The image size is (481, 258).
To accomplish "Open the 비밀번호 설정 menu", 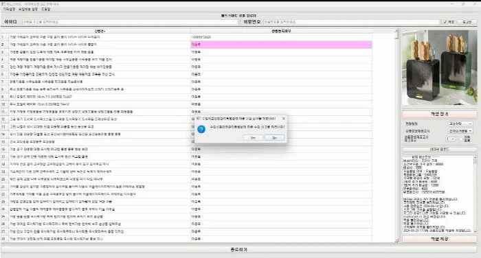I will point(28,9).
